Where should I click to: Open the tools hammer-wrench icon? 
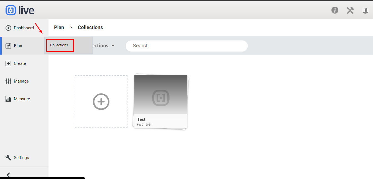pos(350,10)
